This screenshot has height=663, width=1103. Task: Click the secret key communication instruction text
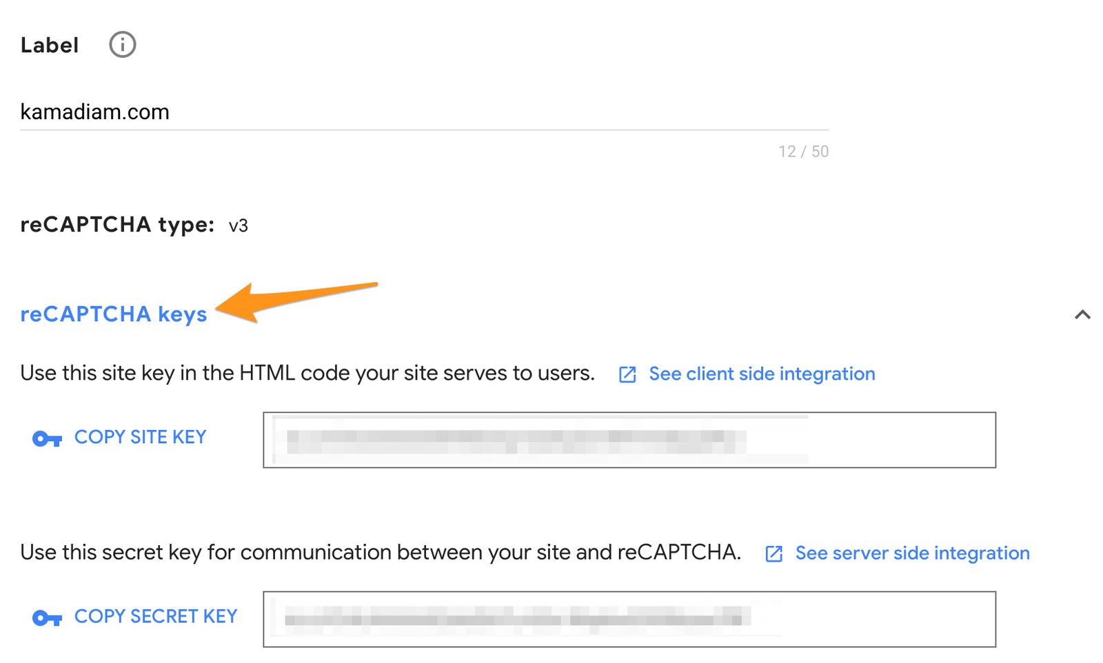(x=381, y=553)
